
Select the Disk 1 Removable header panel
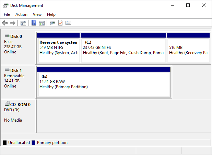[19, 82]
